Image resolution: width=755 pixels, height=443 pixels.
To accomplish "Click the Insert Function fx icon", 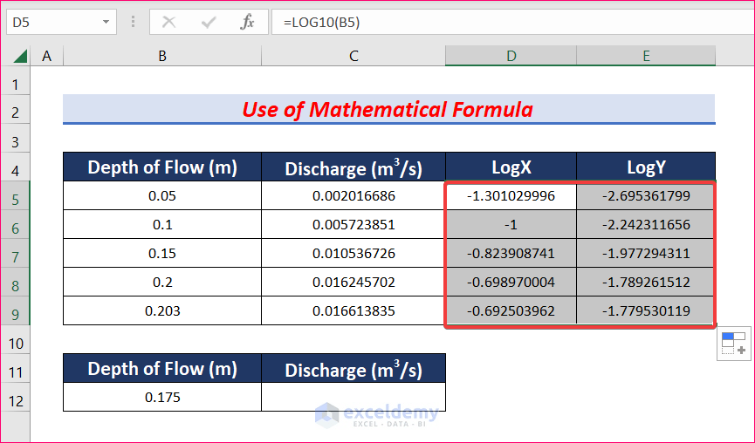I will tap(247, 22).
